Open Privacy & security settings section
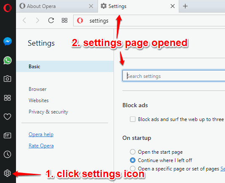The image size is (225, 183). tap(48, 112)
